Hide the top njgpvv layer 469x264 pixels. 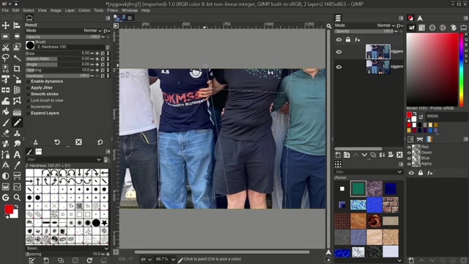pyautogui.click(x=339, y=52)
